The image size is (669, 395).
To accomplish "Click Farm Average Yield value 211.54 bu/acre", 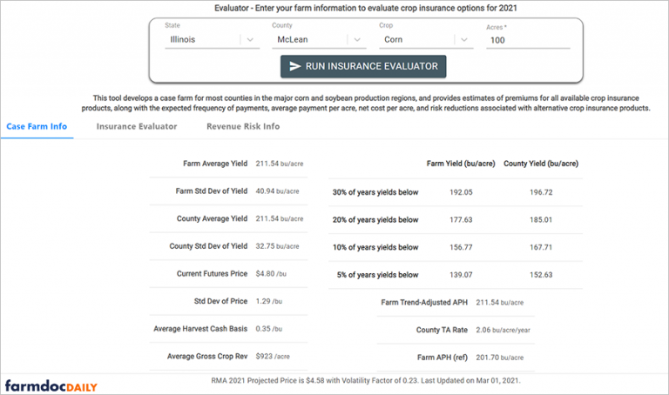I will [x=280, y=164].
